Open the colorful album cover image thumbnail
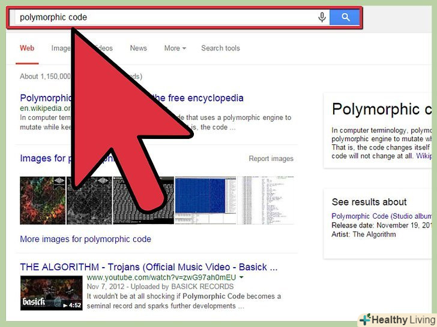Screen dimensions: 437x327 [43, 200]
